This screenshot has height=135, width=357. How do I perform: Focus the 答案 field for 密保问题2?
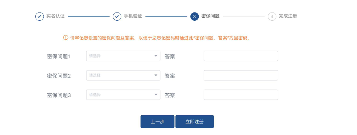click(x=241, y=75)
